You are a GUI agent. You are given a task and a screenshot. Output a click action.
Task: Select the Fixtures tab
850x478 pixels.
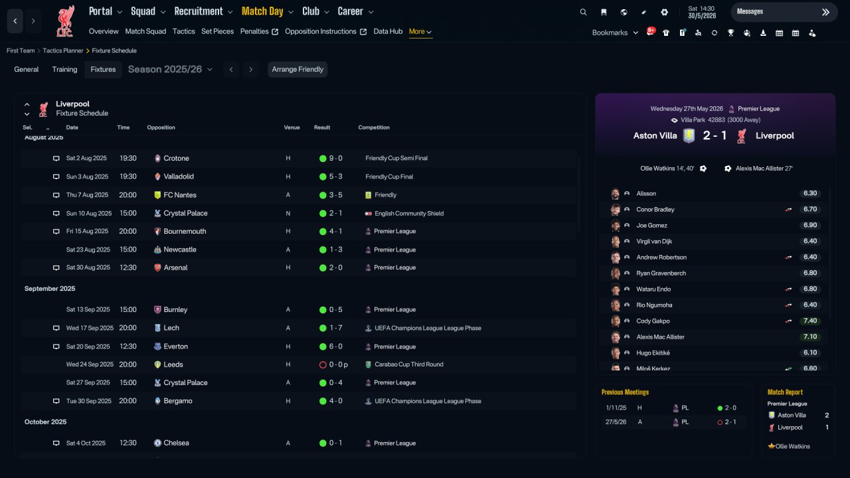click(x=103, y=70)
